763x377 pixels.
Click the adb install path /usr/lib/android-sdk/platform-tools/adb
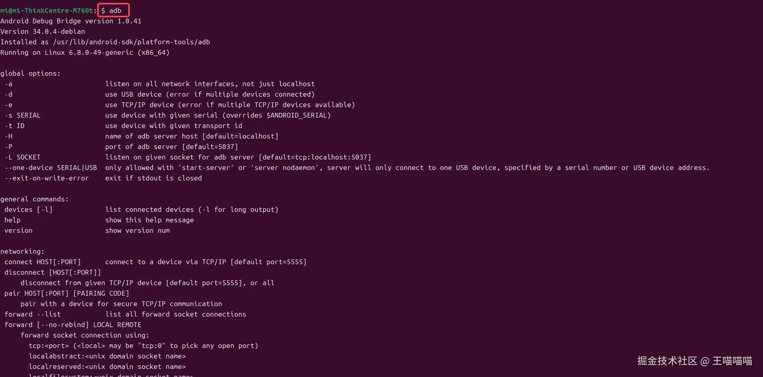coord(131,42)
